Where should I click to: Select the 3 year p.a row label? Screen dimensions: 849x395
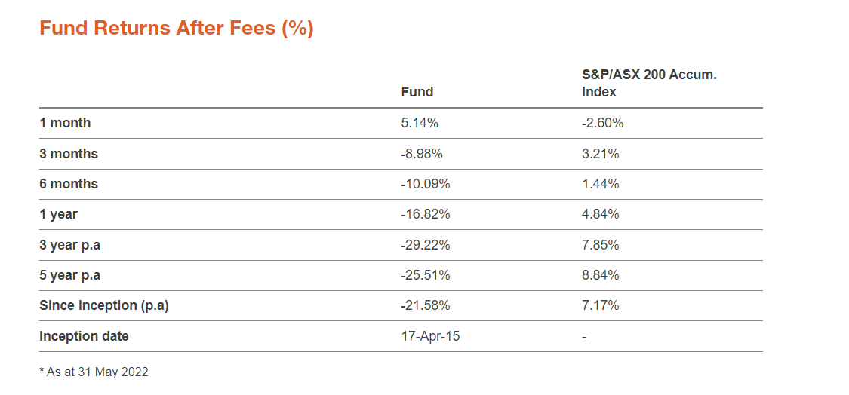(x=70, y=245)
